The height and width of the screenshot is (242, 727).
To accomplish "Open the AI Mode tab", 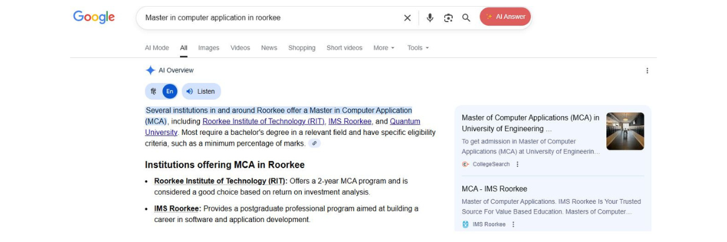I will point(156,48).
